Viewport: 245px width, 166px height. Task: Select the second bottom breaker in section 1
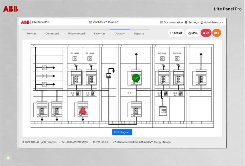tap(57, 109)
